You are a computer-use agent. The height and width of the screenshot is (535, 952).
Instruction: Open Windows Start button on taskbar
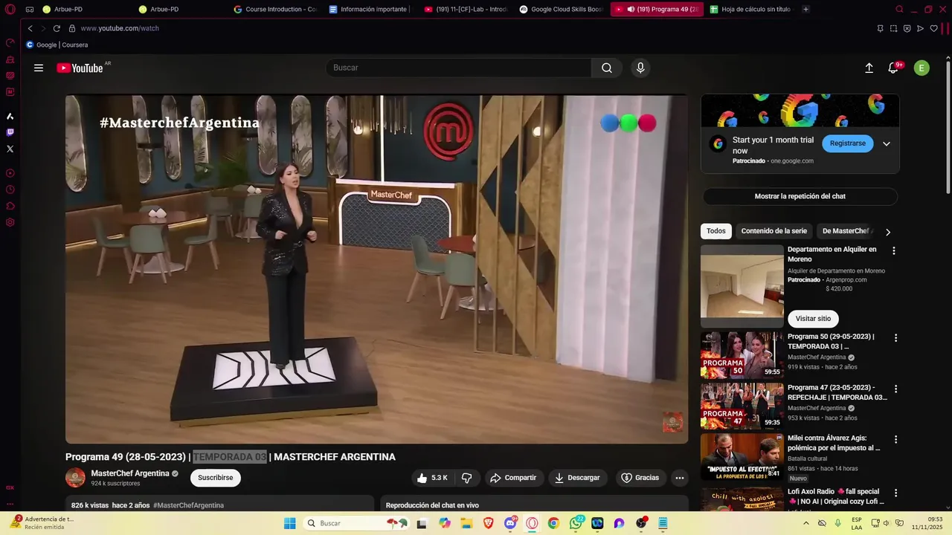click(290, 523)
